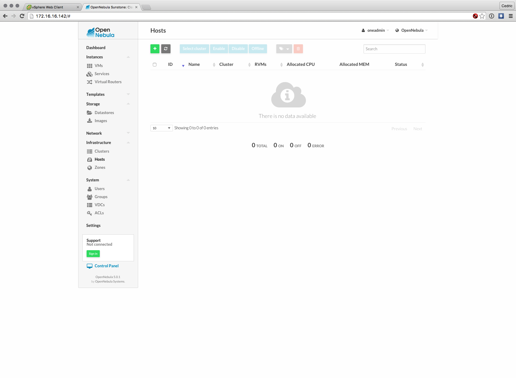Open VMs from the sidebar
516x378 pixels.
click(99, 66)
